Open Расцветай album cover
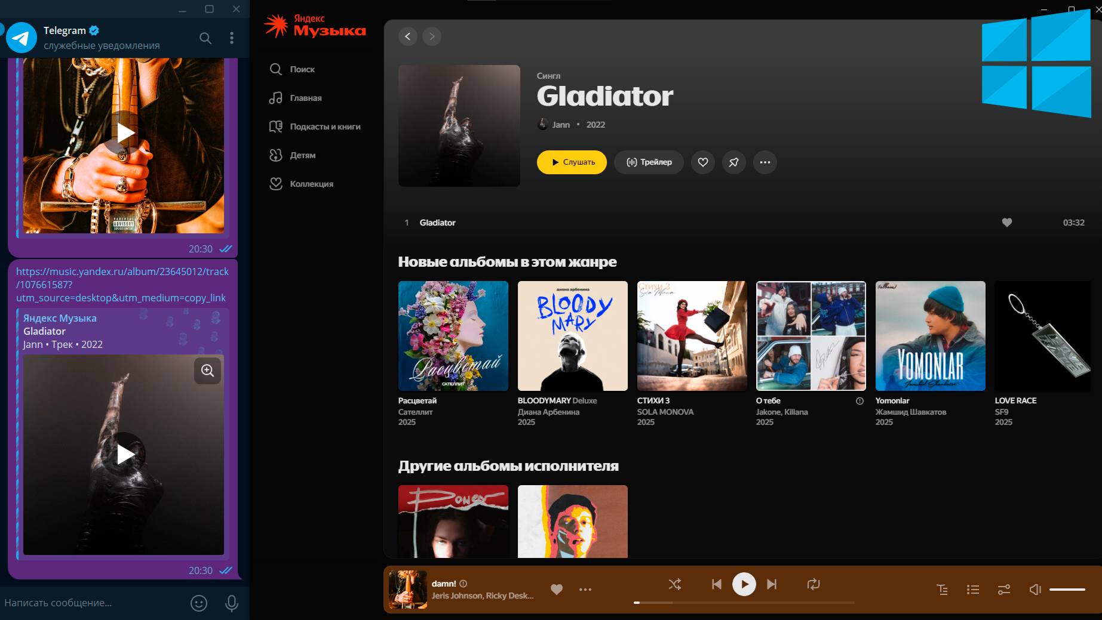 [x=453, y=336]
